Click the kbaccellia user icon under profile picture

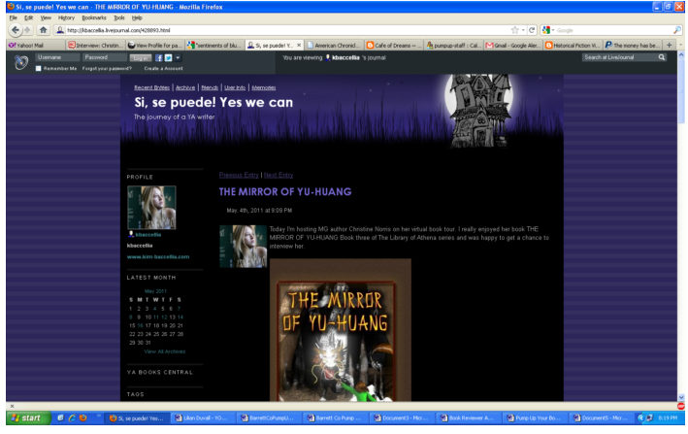tap(131, 234)
